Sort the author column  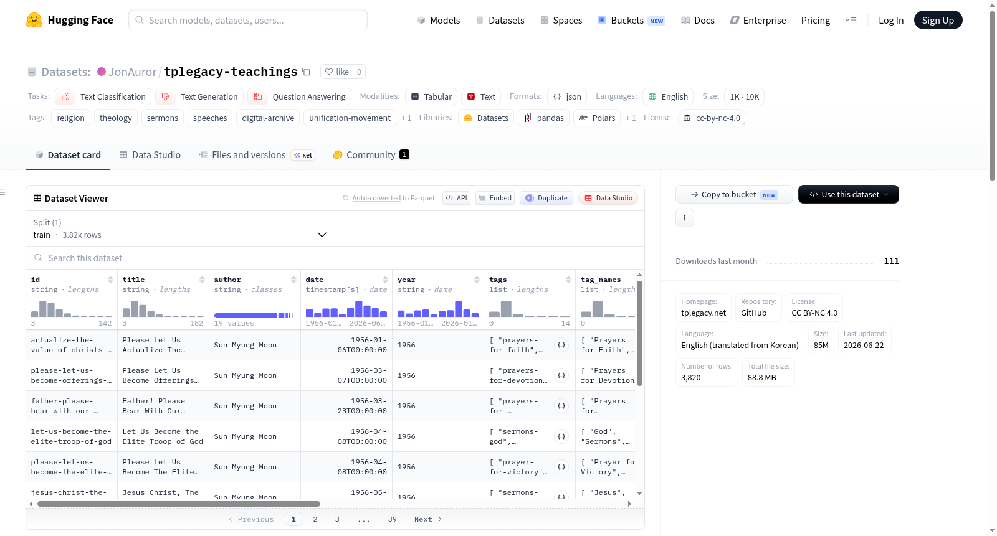click(293, 280)
